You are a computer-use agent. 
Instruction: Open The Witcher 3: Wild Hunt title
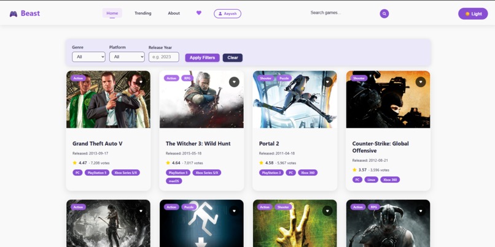[x=198, y=143]
